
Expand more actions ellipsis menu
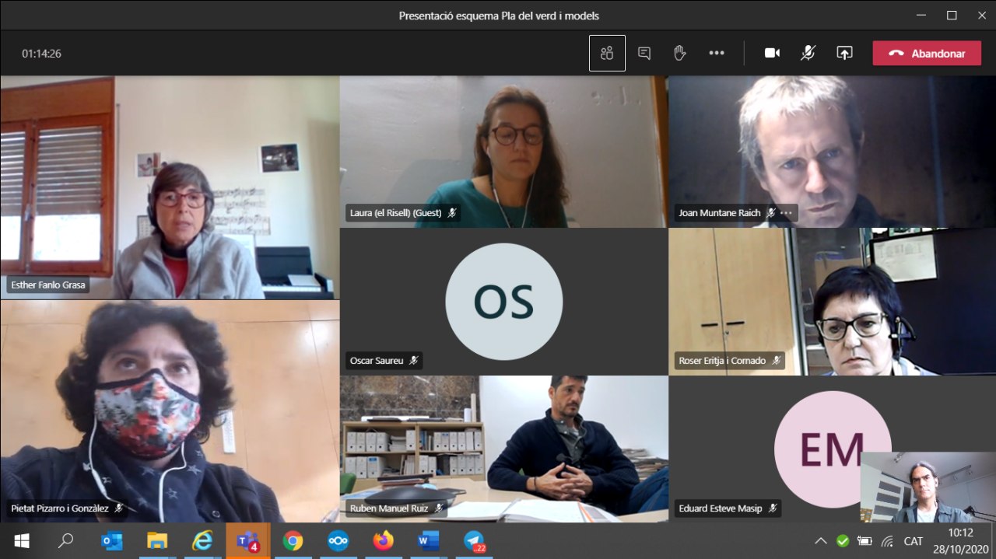717,53
